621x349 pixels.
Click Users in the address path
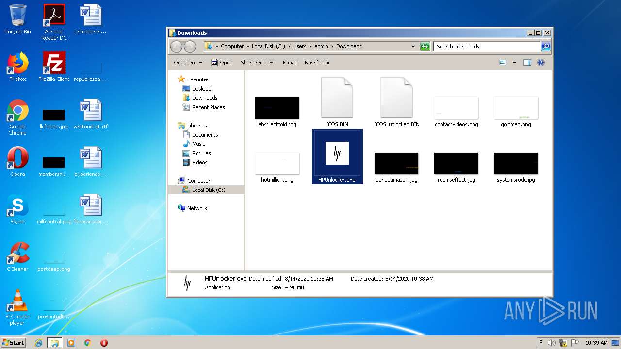click(x=299, y=47)
